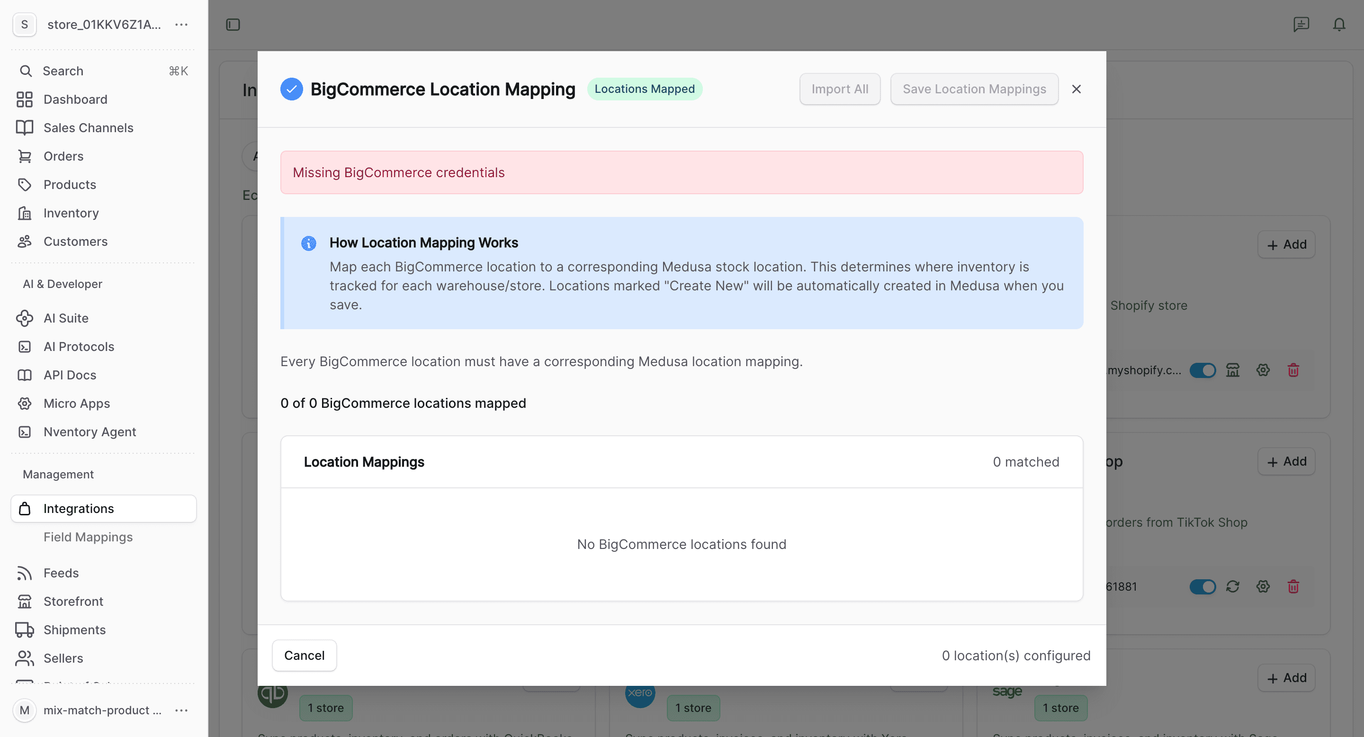Viewport: 1364px width, 737px height.
Task: Click the Xero logo
Action: [x=640, y=696]
